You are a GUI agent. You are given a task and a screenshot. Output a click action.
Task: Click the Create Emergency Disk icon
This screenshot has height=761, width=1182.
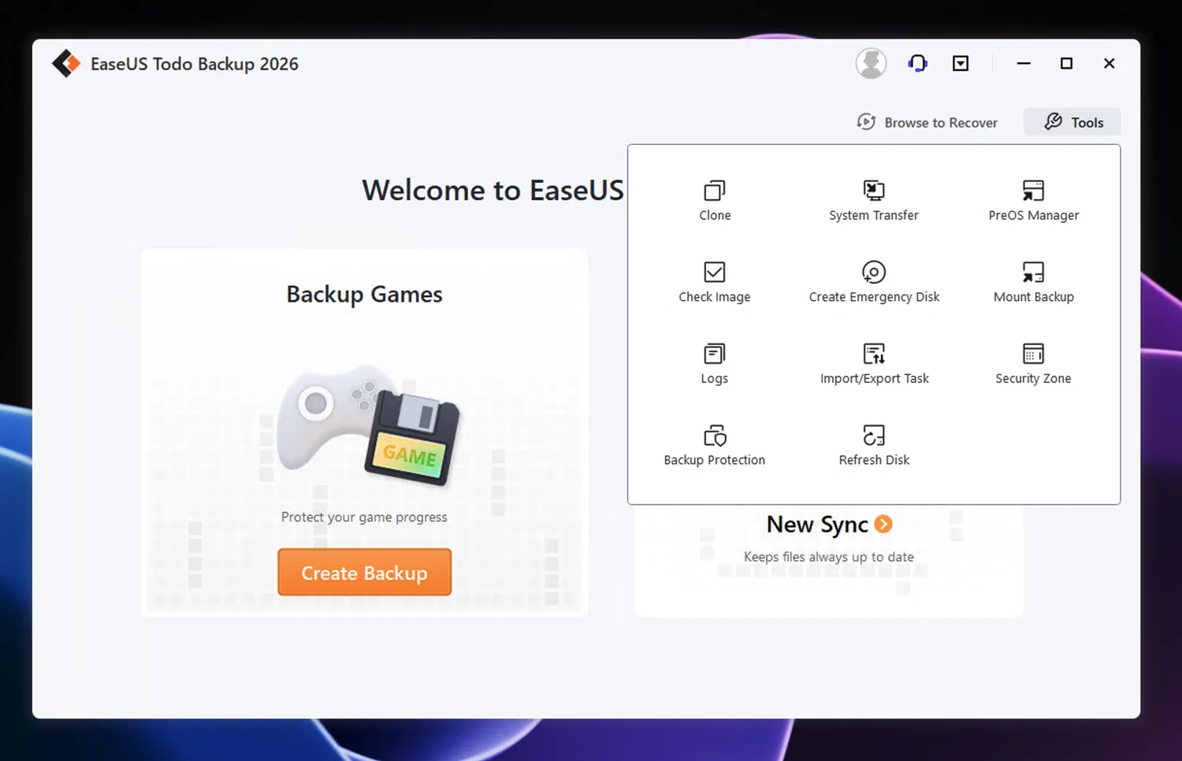(x=874, y=272)
